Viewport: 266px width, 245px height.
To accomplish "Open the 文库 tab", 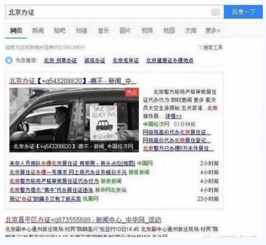I will point(191,31).
